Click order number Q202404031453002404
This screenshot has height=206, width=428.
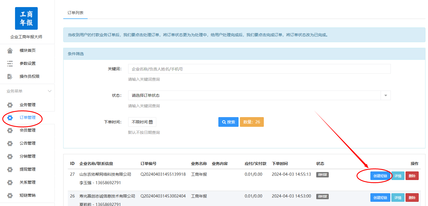pyautogui.click(x=163, y=196)
